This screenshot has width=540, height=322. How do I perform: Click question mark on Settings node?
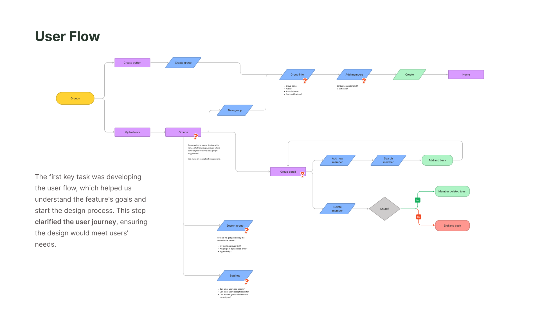click(246, 281)
